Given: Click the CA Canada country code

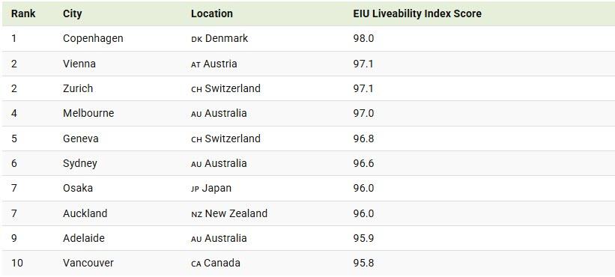Looking at the screenshot, I should (196, 264).
